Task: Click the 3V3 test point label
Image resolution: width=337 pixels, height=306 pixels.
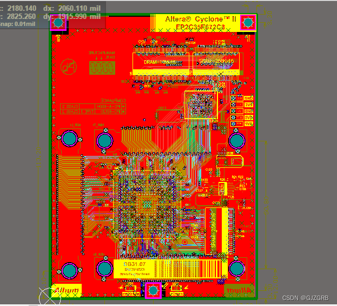Action: [248, 105]
